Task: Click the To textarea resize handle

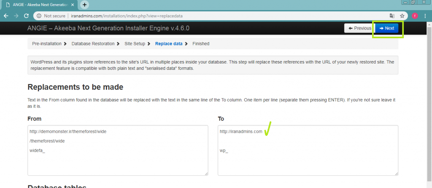Action: tap(397, 174)
